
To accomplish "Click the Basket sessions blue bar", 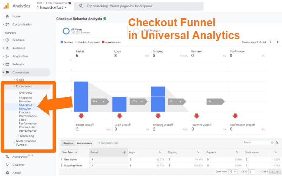I will tap(81, 97).
